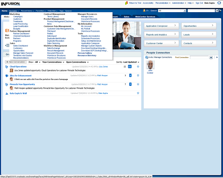Open John Dunbar's profile photo
Screen dimensions: 223x178
150,64
